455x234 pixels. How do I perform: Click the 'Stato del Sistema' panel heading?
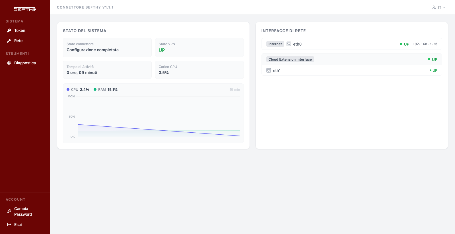tap(85, 31)
